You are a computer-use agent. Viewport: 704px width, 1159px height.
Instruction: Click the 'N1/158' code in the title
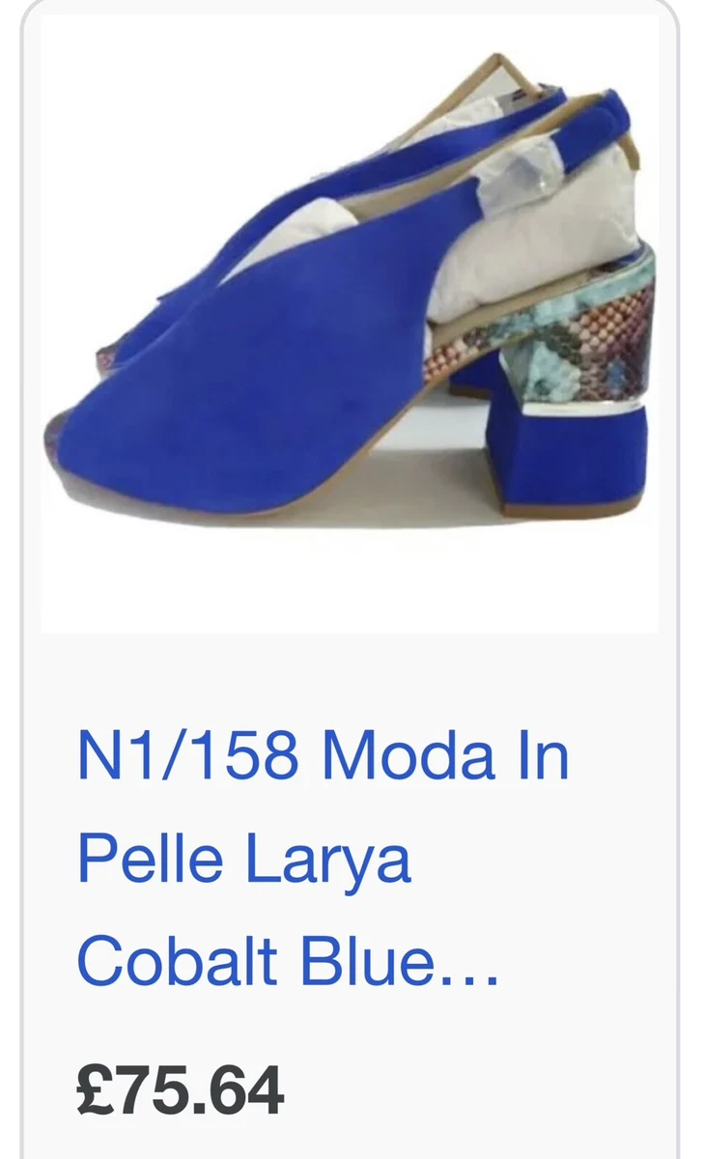coord(187,756)
